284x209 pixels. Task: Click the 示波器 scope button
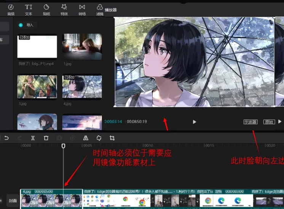click(x=250, y=122)
